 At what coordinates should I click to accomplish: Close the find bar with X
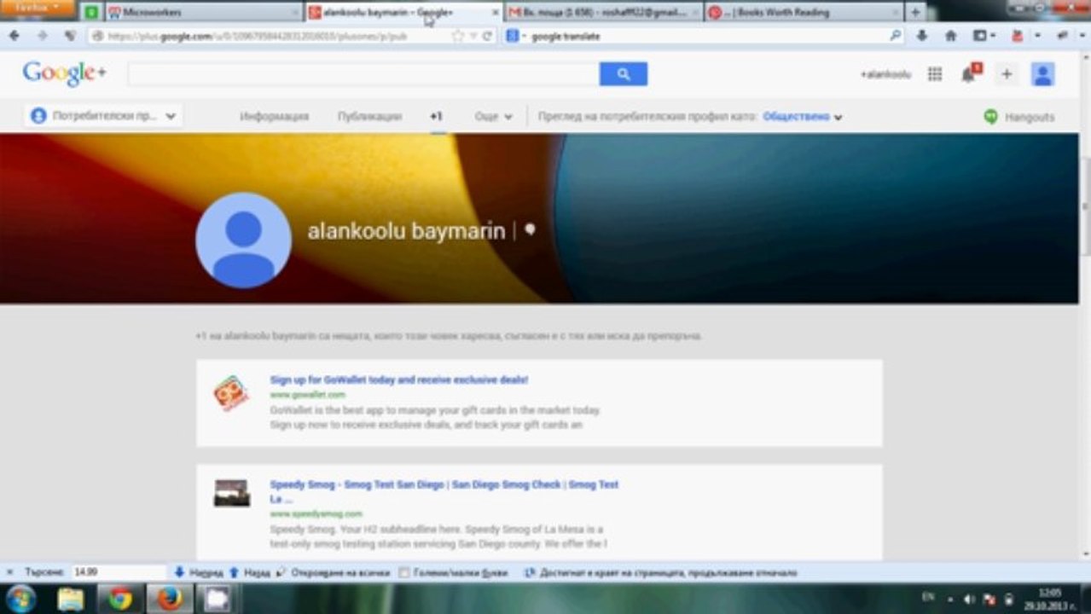click(11, 573)
